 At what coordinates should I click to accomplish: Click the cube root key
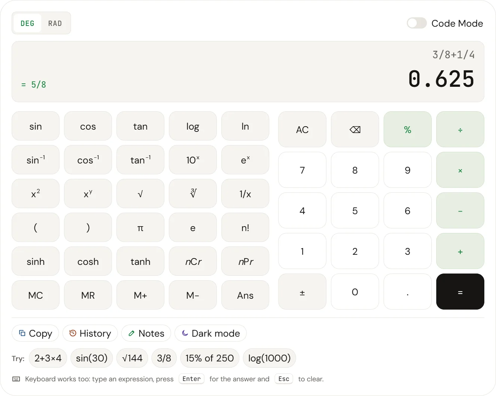193,193
